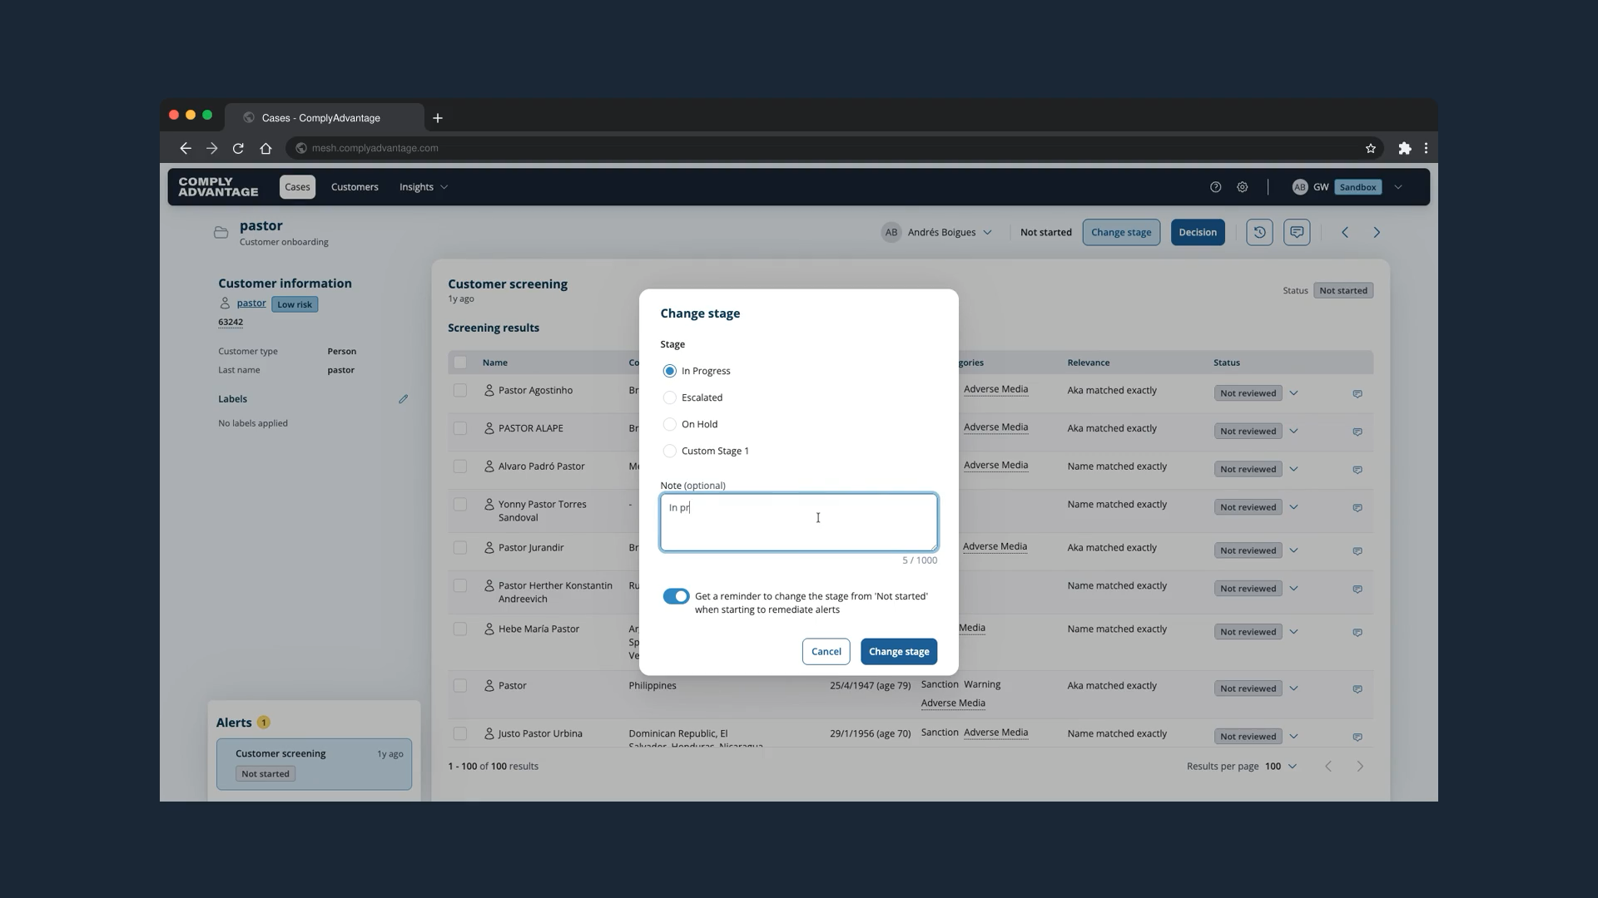Open browser three-dot menu

pos(1427,148)
